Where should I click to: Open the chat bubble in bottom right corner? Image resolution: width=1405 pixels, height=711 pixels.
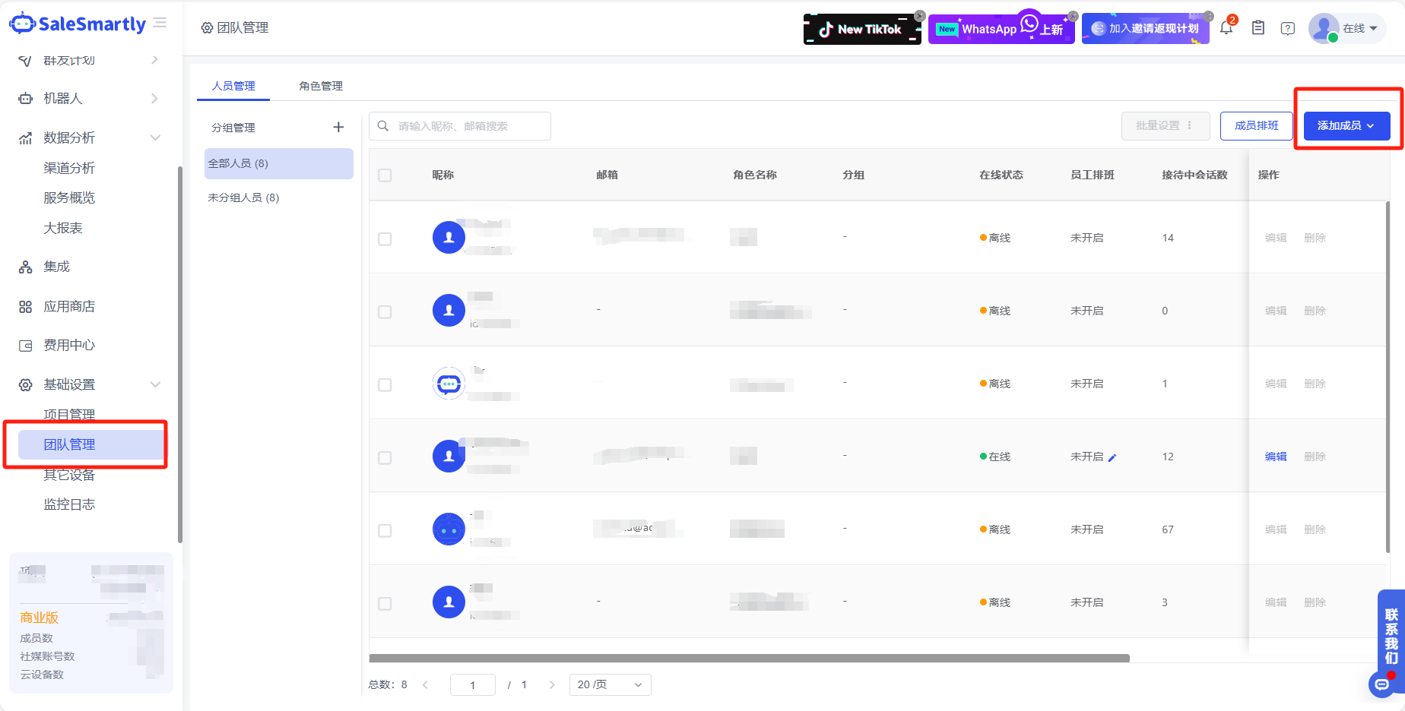[x=1381, y=684]
